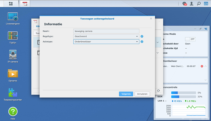The width and height of the screenshot is (211, 121).
Task: Open Opname desktop icon
Action: tap(13, 75)
